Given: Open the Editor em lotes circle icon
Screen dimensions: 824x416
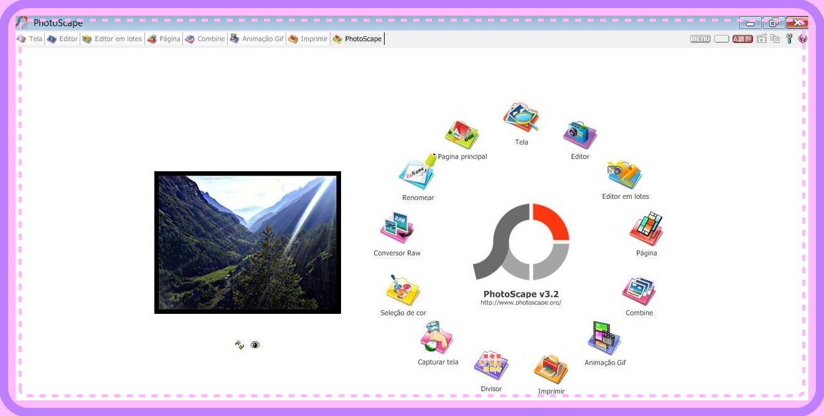Looking at the screenshot, I should pos(624,175).
